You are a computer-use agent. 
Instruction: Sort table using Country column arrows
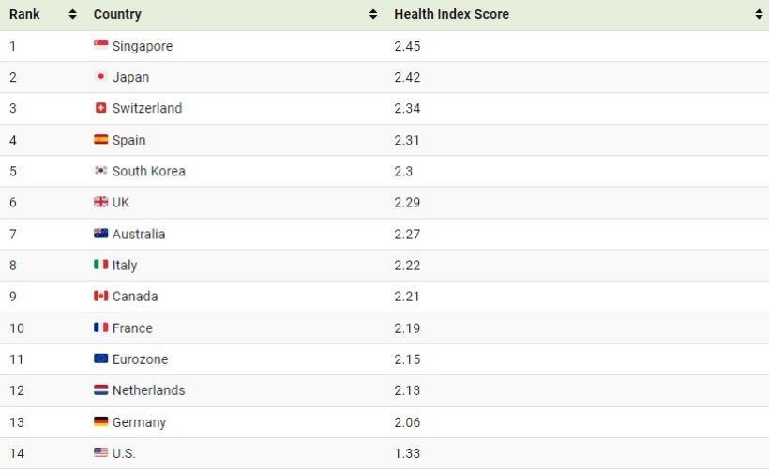(x=373, y=14)
